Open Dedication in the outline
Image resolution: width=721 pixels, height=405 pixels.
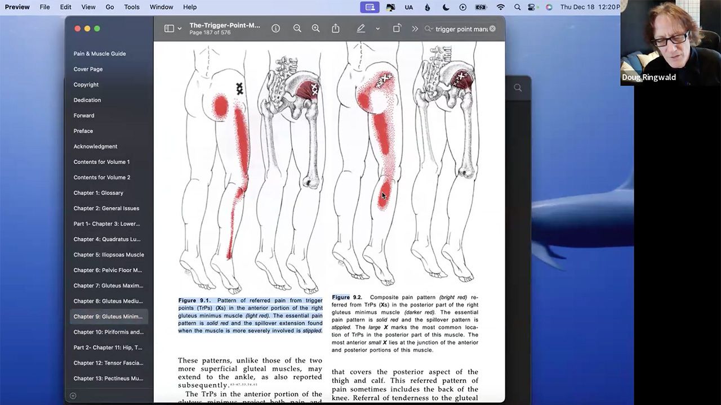click(x=87, y=100)
